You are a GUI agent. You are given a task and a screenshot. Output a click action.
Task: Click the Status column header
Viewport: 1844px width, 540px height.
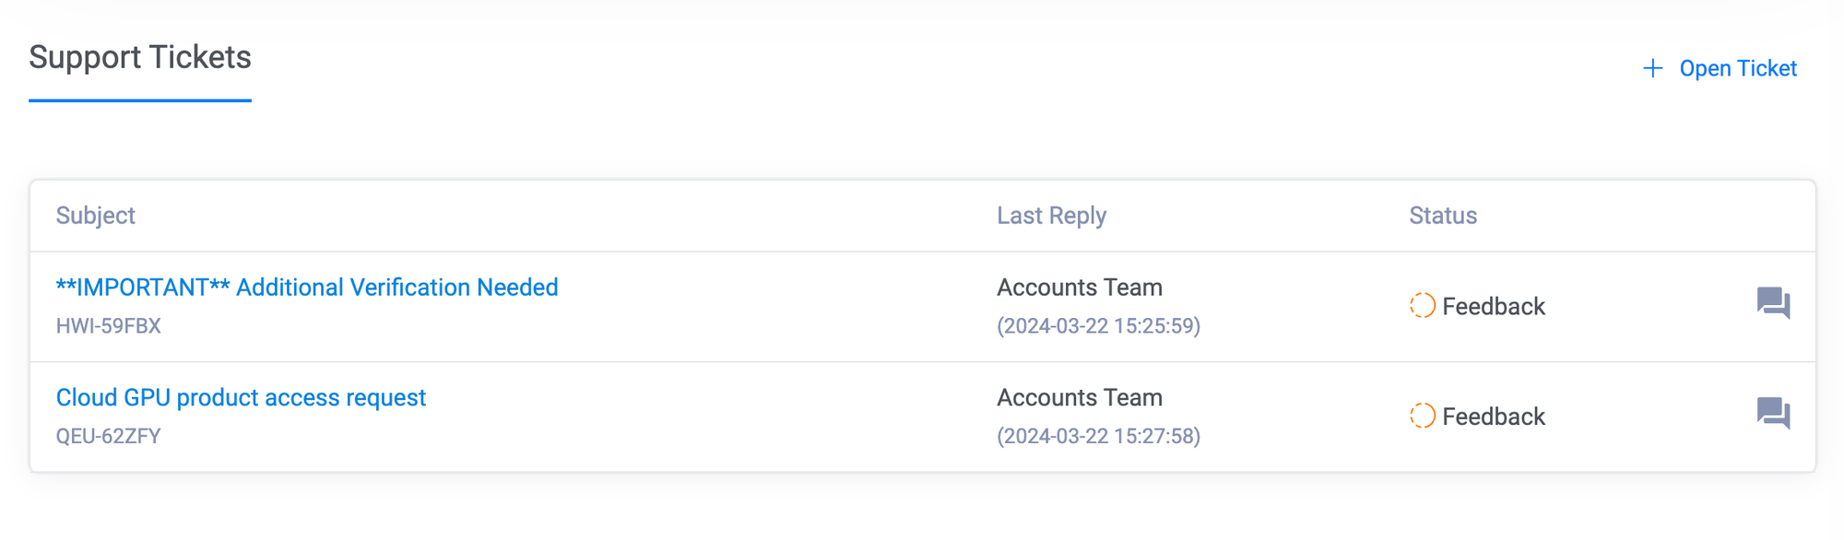(x=1443, y=216)
